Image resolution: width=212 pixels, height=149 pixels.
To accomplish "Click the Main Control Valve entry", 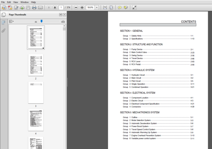I will (158, 52).
